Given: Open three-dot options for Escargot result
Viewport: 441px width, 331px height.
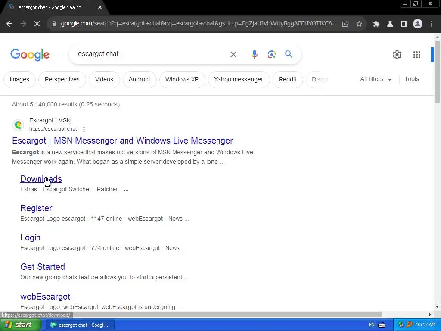Looking at the screenshot, I should 84,129.
